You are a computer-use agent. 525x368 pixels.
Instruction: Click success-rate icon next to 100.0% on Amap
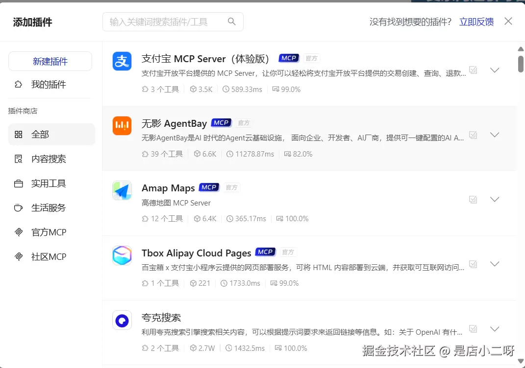point(279,219)
